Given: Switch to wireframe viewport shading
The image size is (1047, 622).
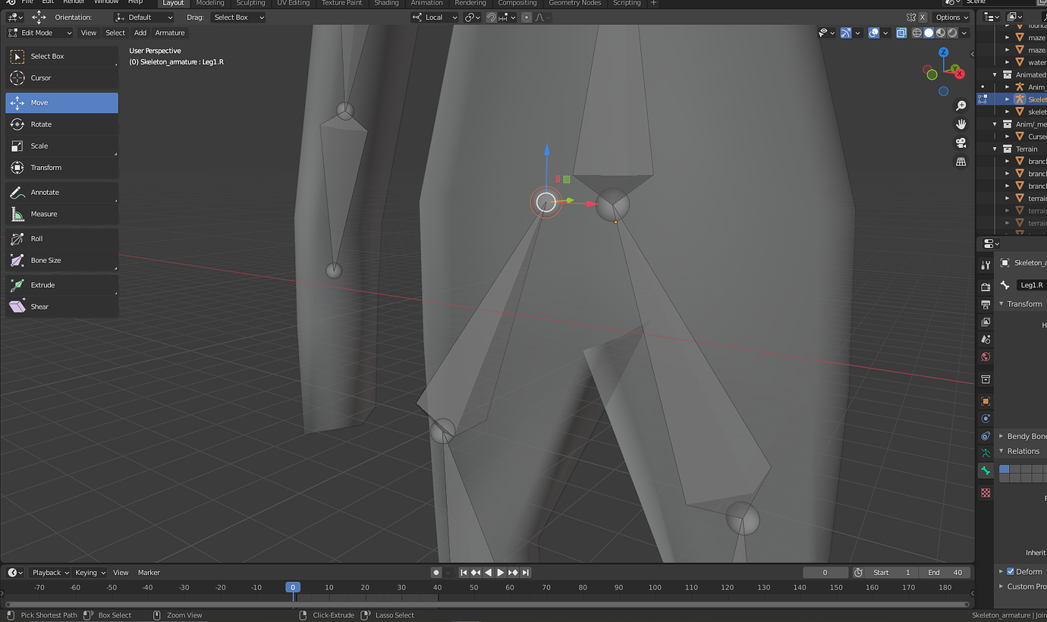Looking at the screenshot, I should [917, 33].
